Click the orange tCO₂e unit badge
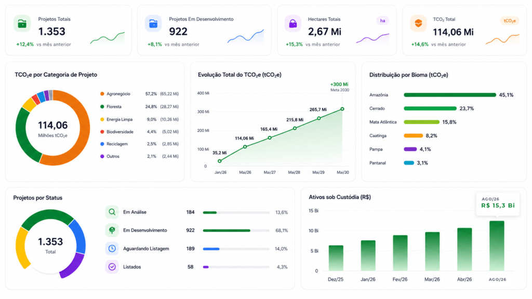Image resolution: width=532 pixels, height=299 pixels. (510, 21)
